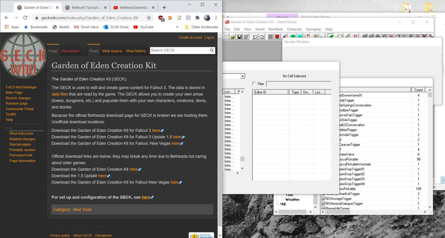Viewport: 445px width, 238px height.
Task: Open Chrome Extensions puzzle piece icon
Action: click(x=198, y=17)
